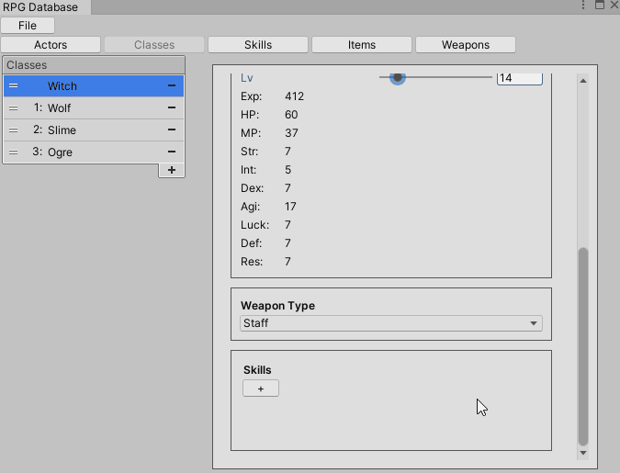Click the Ogre row drag handle
The width and height of the screenshot is (620, 473).
(13, 152)
